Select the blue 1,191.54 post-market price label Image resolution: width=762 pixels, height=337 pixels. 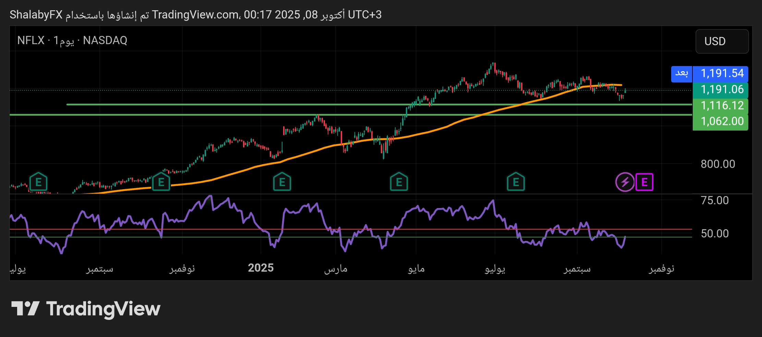coord(722,74)
